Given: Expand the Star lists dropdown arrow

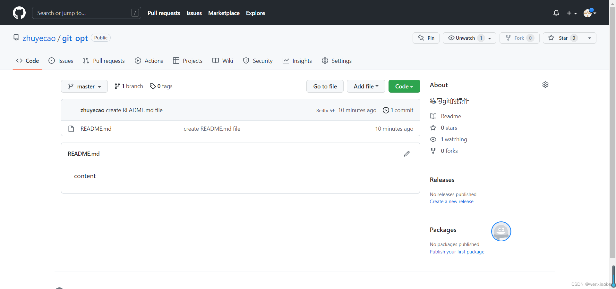Looking at the screenshot, I should (x=590, y=38).
